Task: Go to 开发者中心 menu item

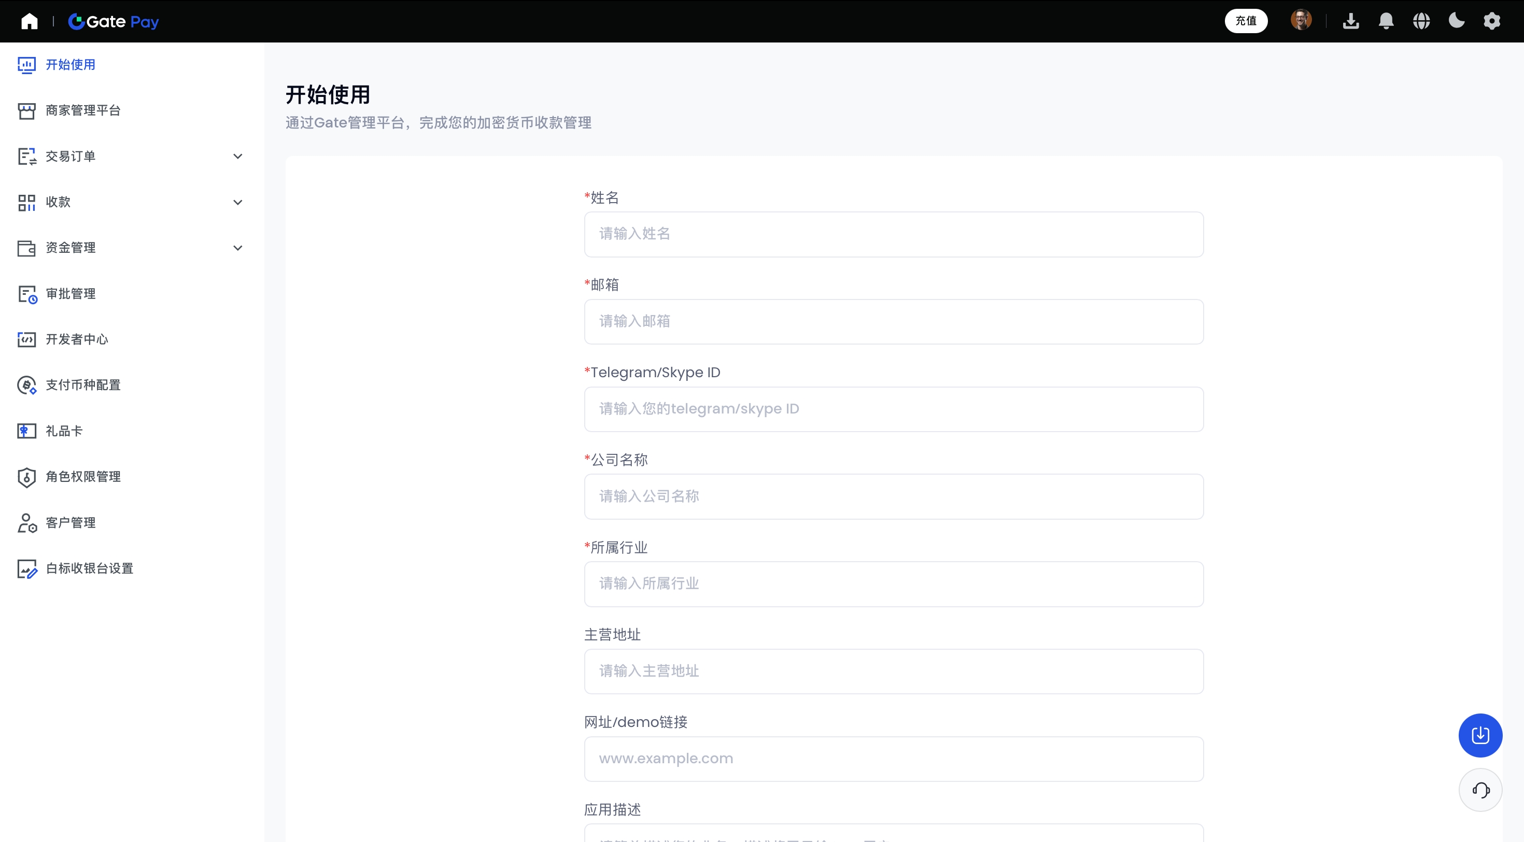Action: 77,339
